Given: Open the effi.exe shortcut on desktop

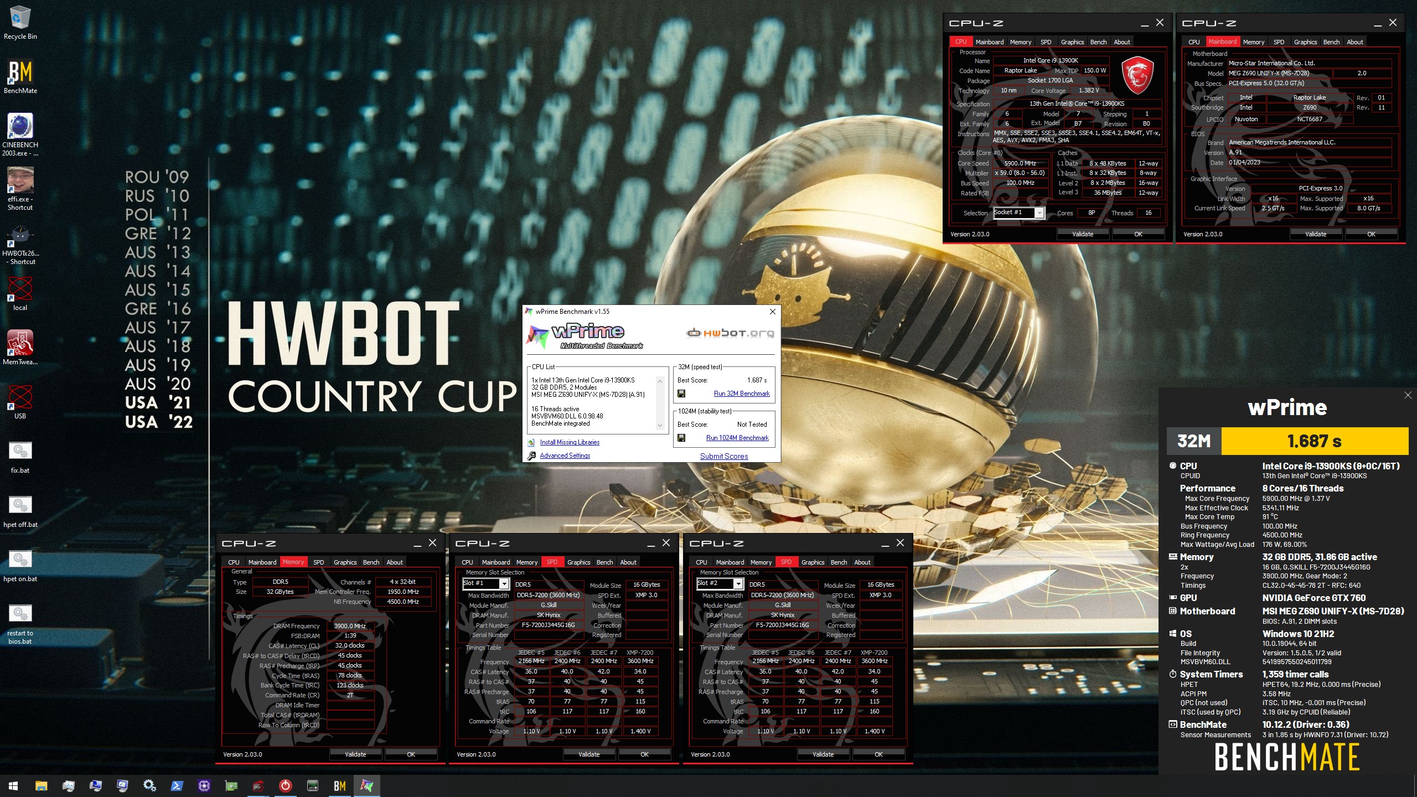Looking at the screenshot, I should [x=20, y=189].
